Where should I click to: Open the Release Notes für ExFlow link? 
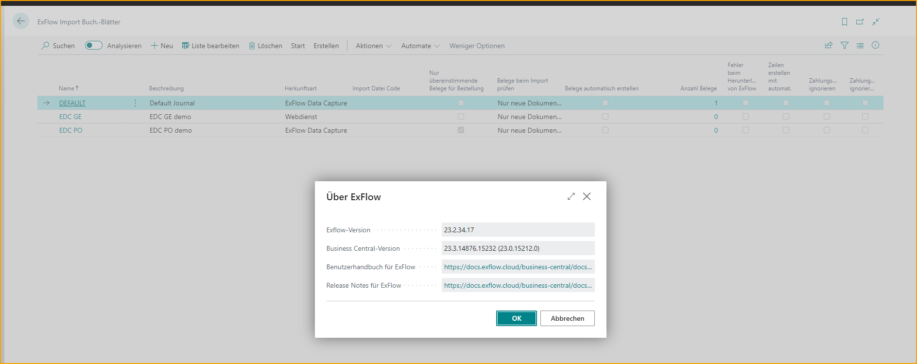pos(518,285)
